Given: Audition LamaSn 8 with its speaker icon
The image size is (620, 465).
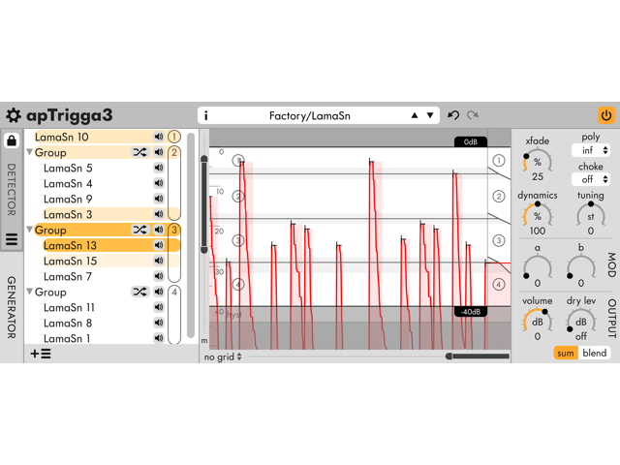Looking at the screenshot, I should [x=159, y=323].
